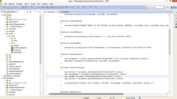Select AndroidManifest.xml under DbApp
The height and width of the screenshot is (99, 177).
point(16,62)
